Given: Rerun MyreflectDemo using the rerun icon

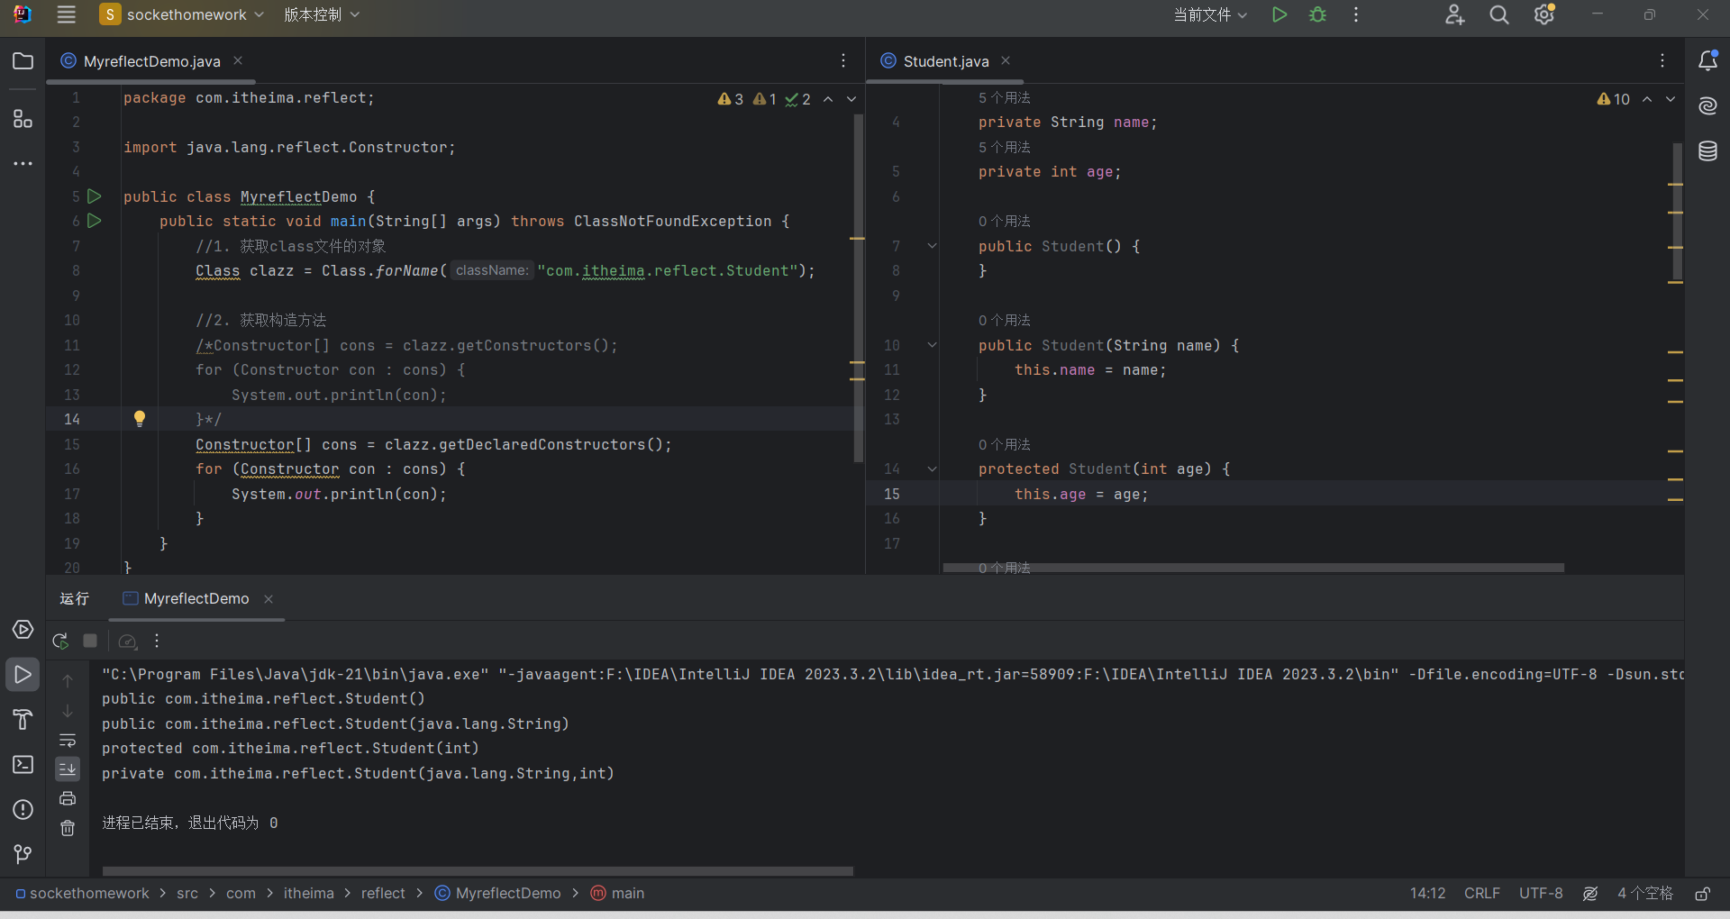Looking at the screenshot, I should (60, 641).
